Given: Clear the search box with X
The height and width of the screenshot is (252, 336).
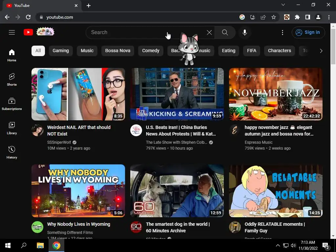Looking at the screenshot, I should point(209,32).
